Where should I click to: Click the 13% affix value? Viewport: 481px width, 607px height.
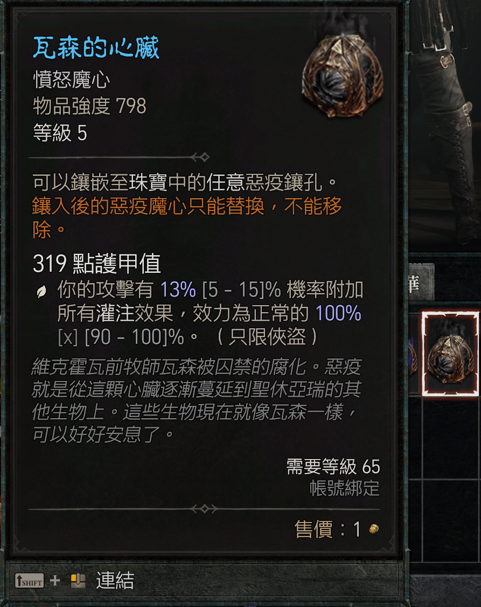(x=178, y=290)
